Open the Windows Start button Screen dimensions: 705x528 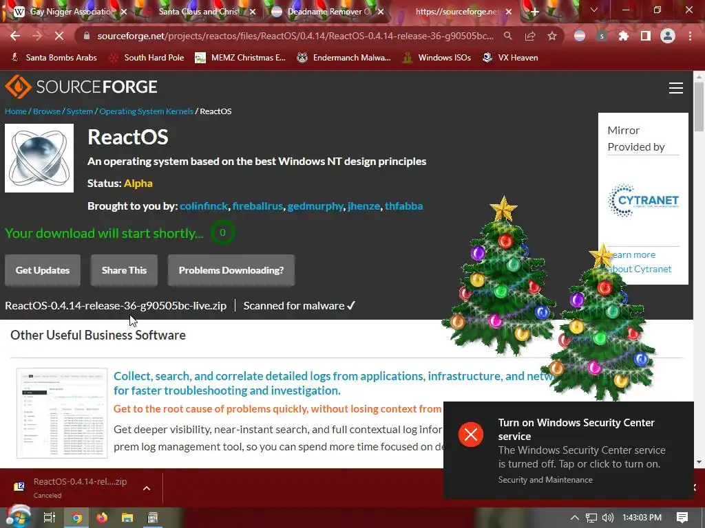click(19, 518)
